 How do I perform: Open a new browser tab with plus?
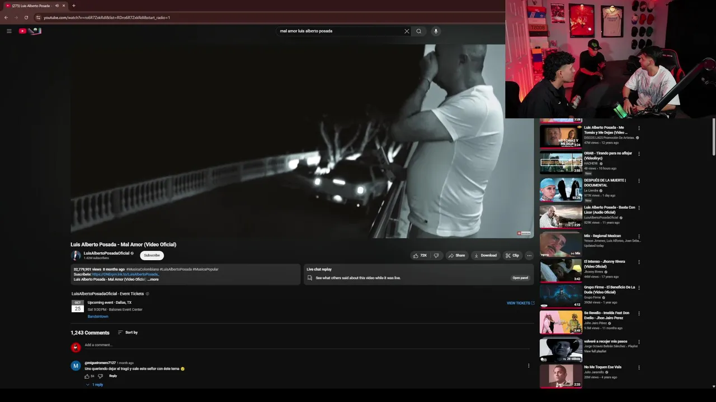point(74,6)
